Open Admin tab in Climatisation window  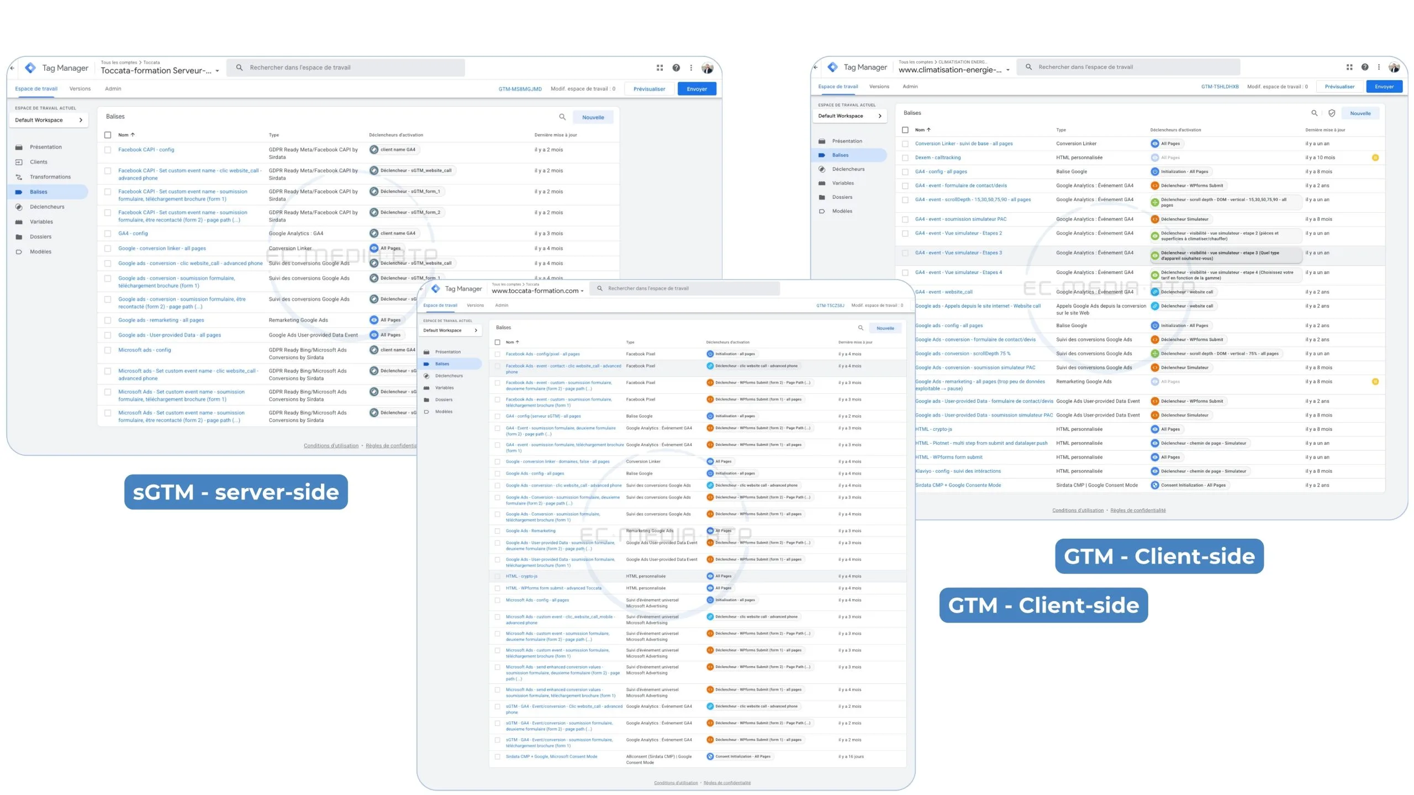[x=910, y=87]
